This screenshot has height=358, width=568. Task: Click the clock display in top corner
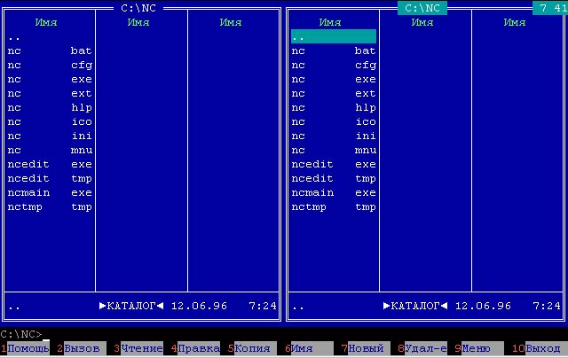(550, 8)
